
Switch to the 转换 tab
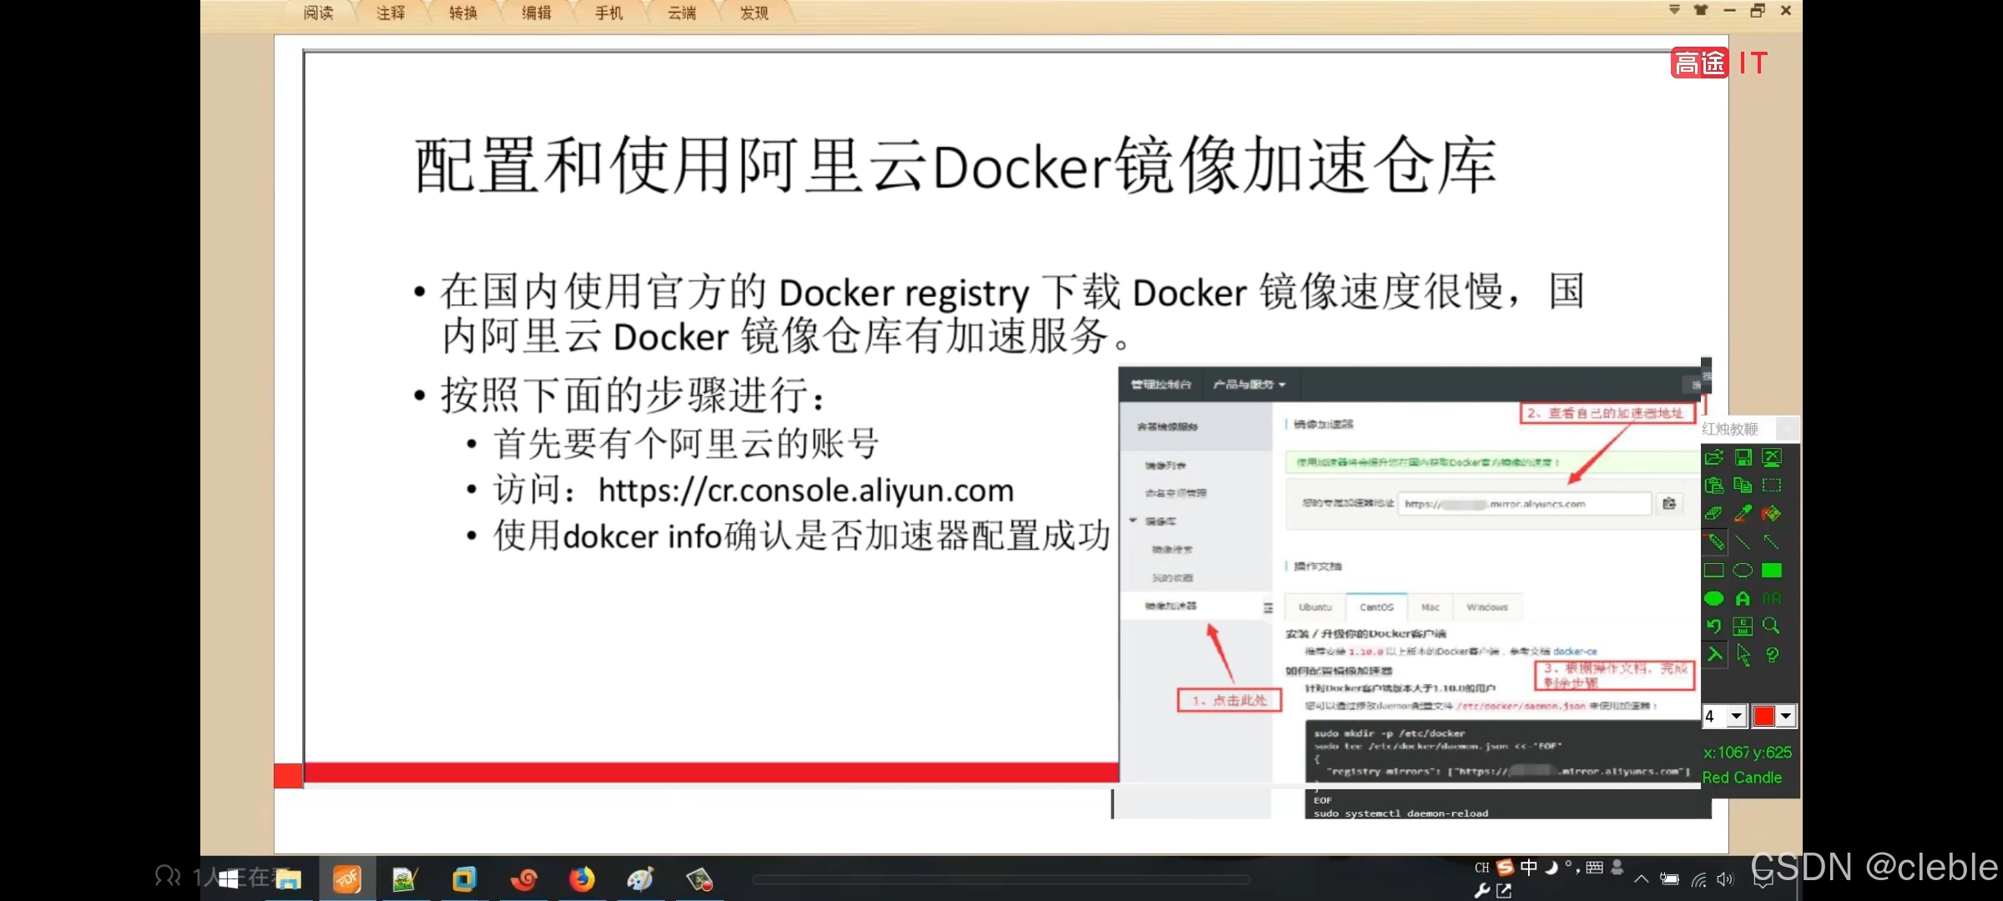coord(463,13)
